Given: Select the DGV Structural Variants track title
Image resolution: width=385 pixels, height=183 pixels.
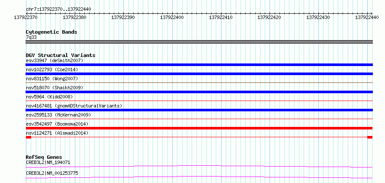Looking at the screenshot, I should pyautogui.click(x=61, y=55).
